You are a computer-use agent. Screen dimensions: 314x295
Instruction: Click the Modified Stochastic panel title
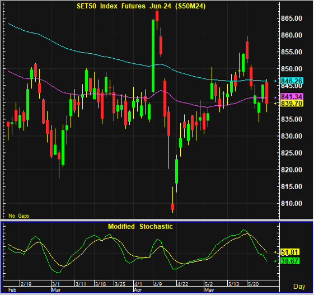(x=140, y=227)
